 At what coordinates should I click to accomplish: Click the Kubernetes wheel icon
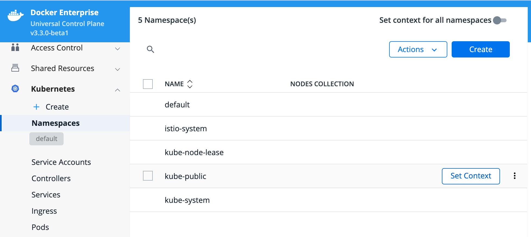coord(15,89)
